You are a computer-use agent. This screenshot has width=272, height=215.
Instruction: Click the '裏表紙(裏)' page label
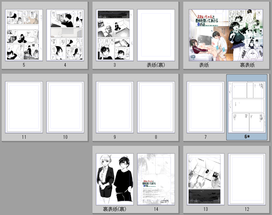pos(114,209)
